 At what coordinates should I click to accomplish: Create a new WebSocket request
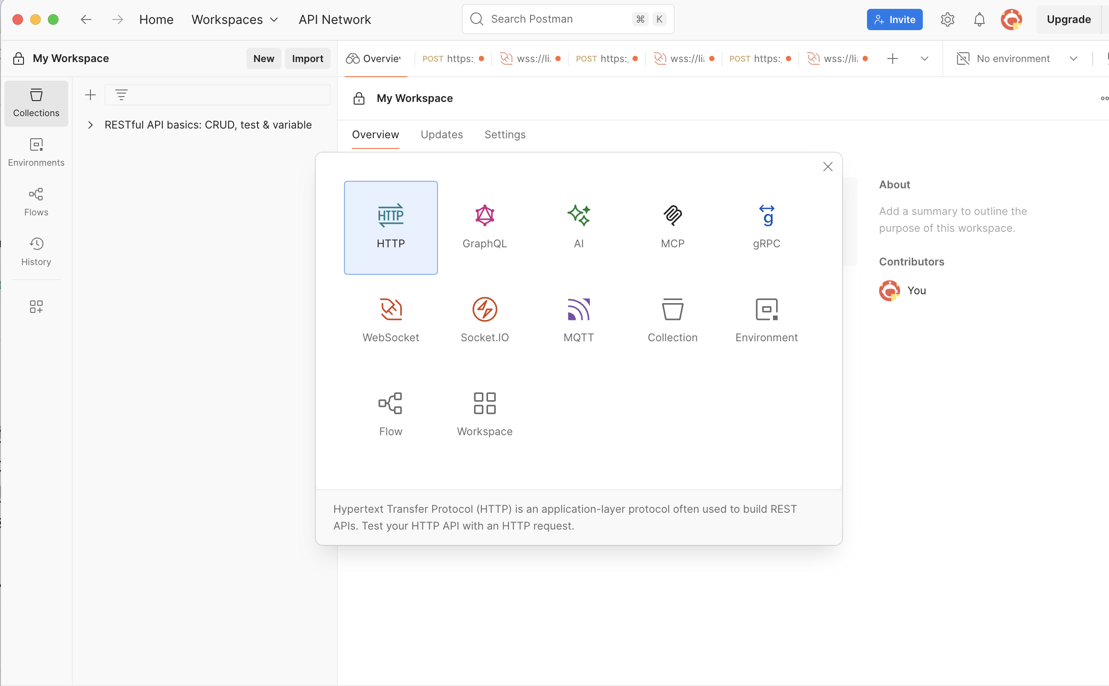point(390,320)
